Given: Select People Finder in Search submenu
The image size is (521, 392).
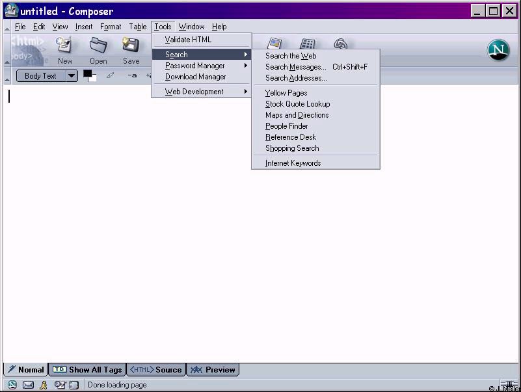Looking at the screenshot, I should pyautogui.click(x=315, y=126).
